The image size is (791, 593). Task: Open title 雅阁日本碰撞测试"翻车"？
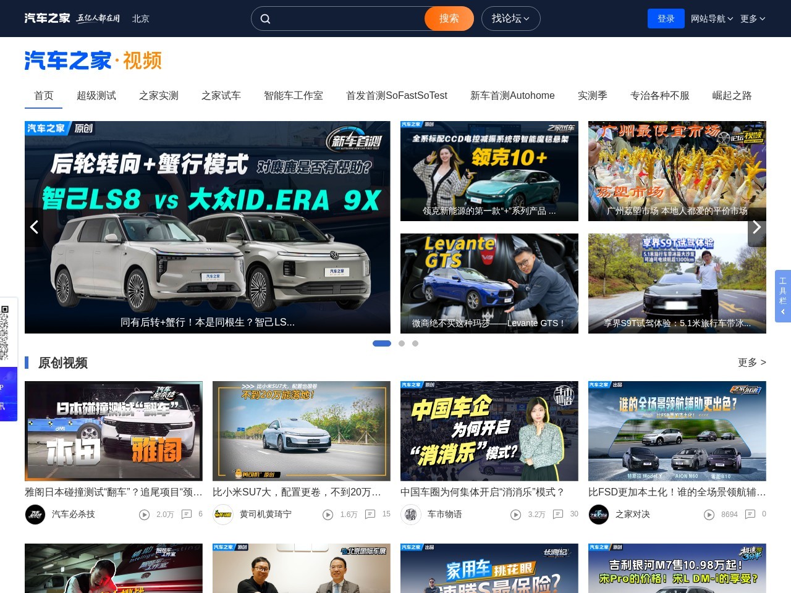tap(114, 492)
